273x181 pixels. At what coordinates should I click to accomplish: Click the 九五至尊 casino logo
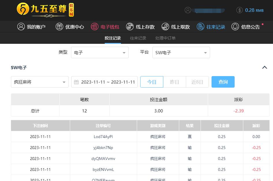45,10
